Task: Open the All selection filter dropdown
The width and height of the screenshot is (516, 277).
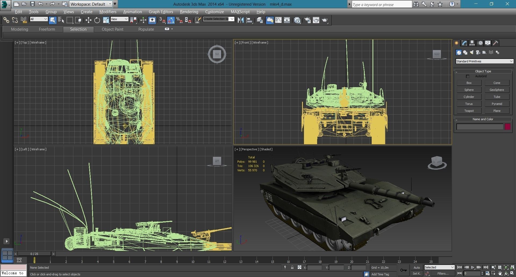Action: tap(39, 19)
